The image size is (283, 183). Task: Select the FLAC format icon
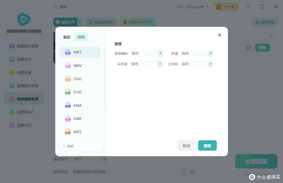coord(68,92)
